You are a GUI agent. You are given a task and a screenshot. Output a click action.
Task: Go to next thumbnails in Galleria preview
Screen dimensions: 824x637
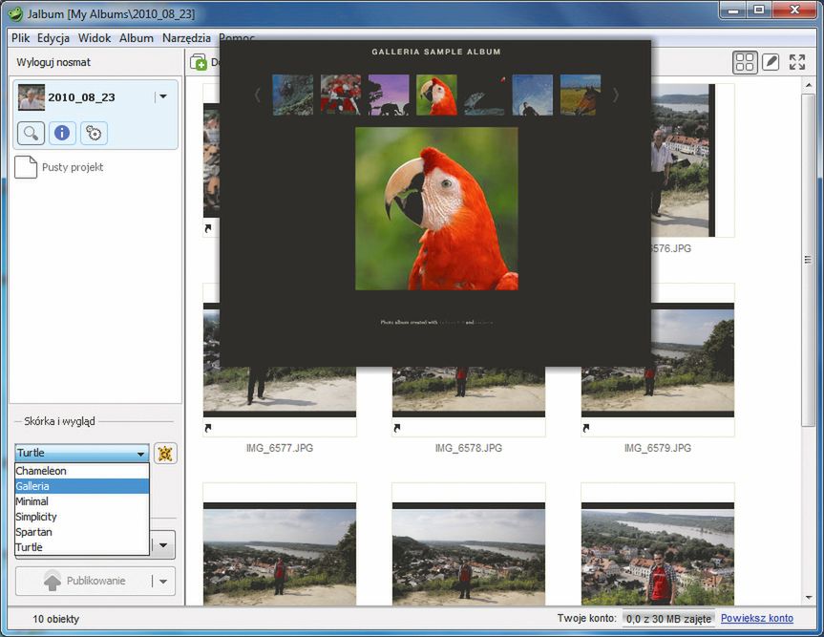615,96
